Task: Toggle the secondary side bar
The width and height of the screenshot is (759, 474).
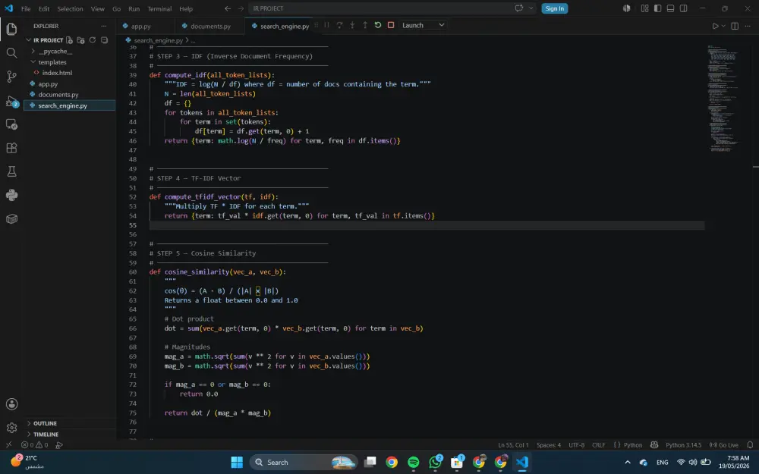Action: [684, 8]
